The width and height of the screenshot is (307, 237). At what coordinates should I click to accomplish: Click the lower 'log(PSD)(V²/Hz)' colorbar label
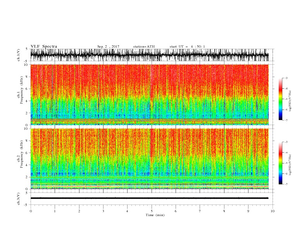click(x=290, y=165)
